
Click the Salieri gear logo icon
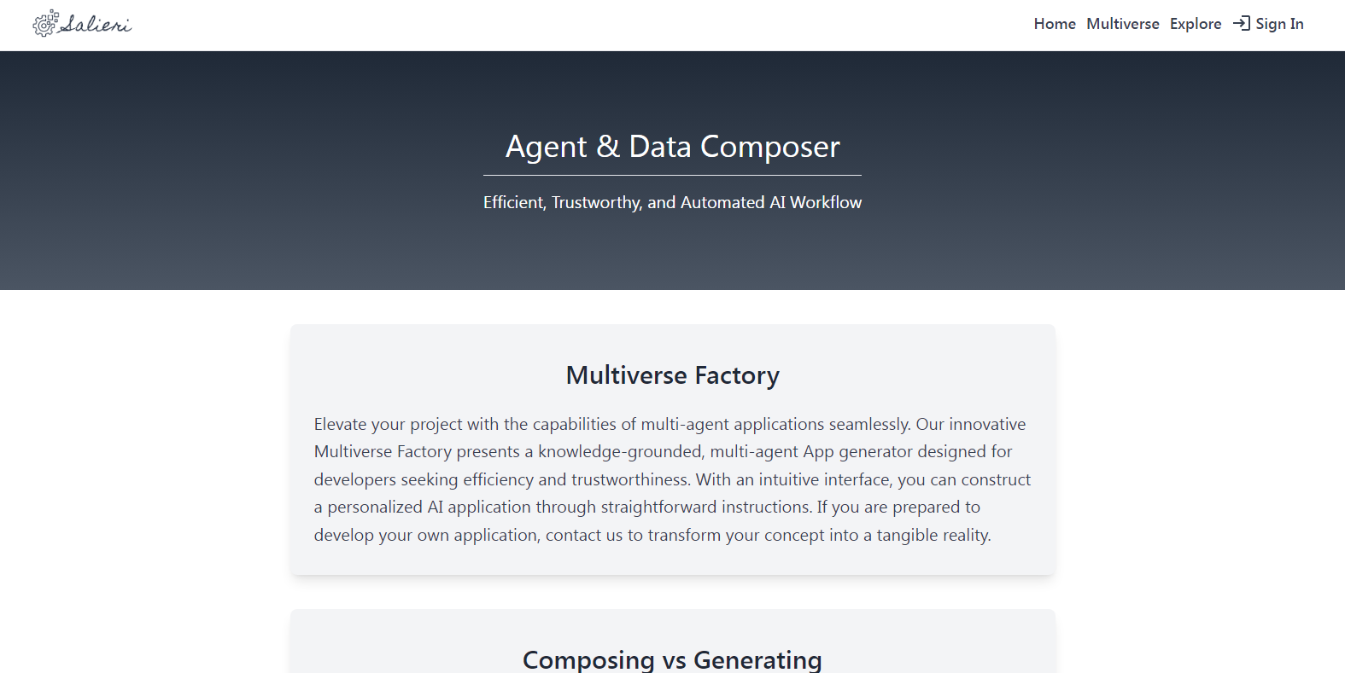[44, 24]
